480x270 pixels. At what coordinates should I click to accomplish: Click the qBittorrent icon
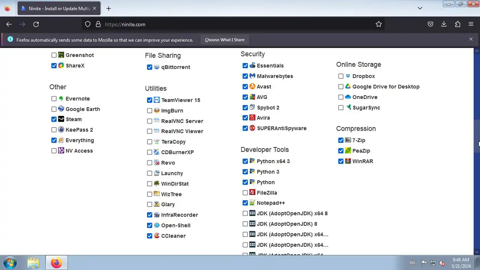[157, 67]
